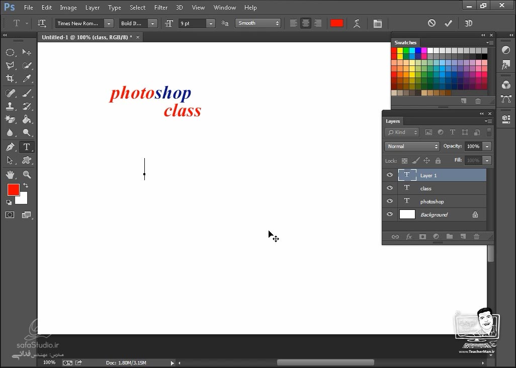Image resolution: width=516 pixels, height=368 pixels.
Task: Toggle text orientation in options bar
Action: pos(42,23)
